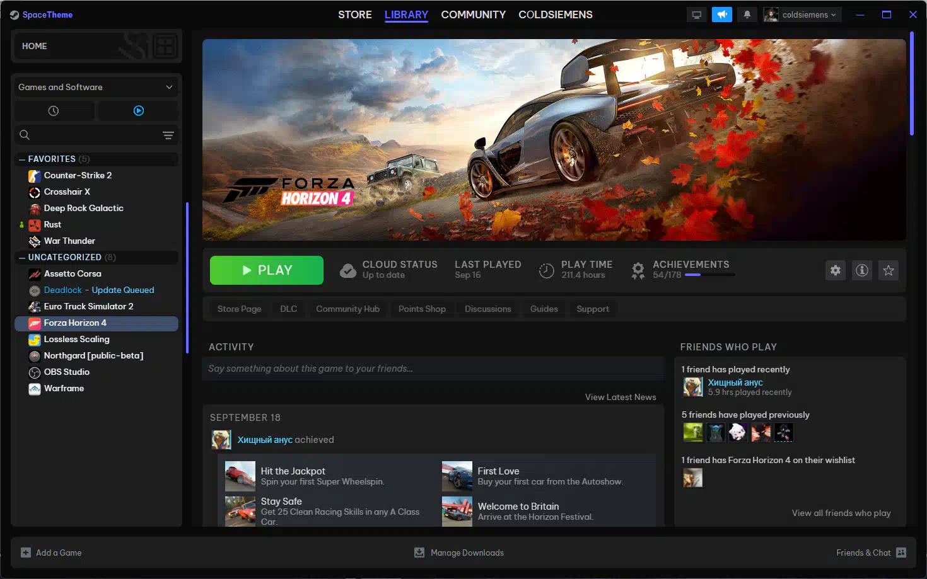The image size is (927, 579).
Task: Go to the LIBRARY tab
Action: [x=406, y=14]
